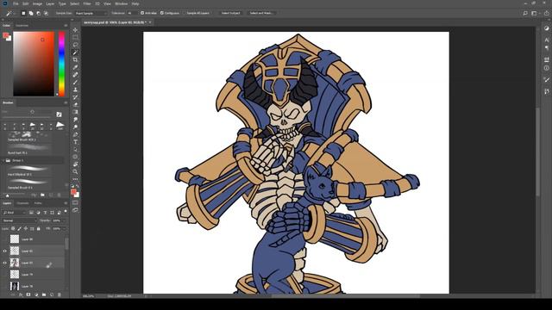Select the Hand tool
This screenshot has height=310, width=552.
(75, 164)
